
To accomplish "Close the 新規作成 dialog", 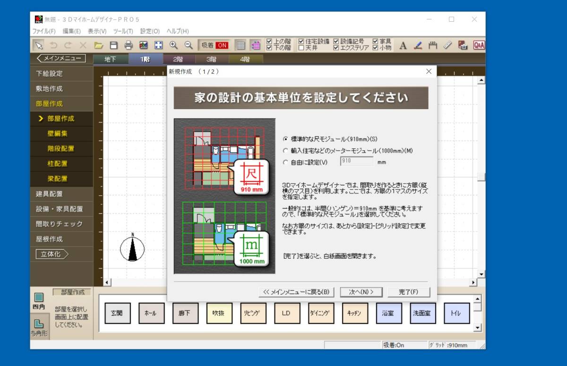I will pos(429,71).
